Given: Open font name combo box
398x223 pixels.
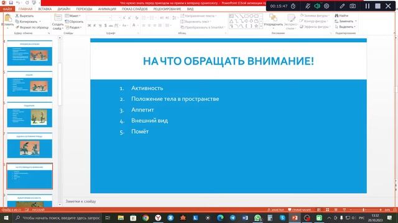Looking at the screenshot, I should click(99, 18).
